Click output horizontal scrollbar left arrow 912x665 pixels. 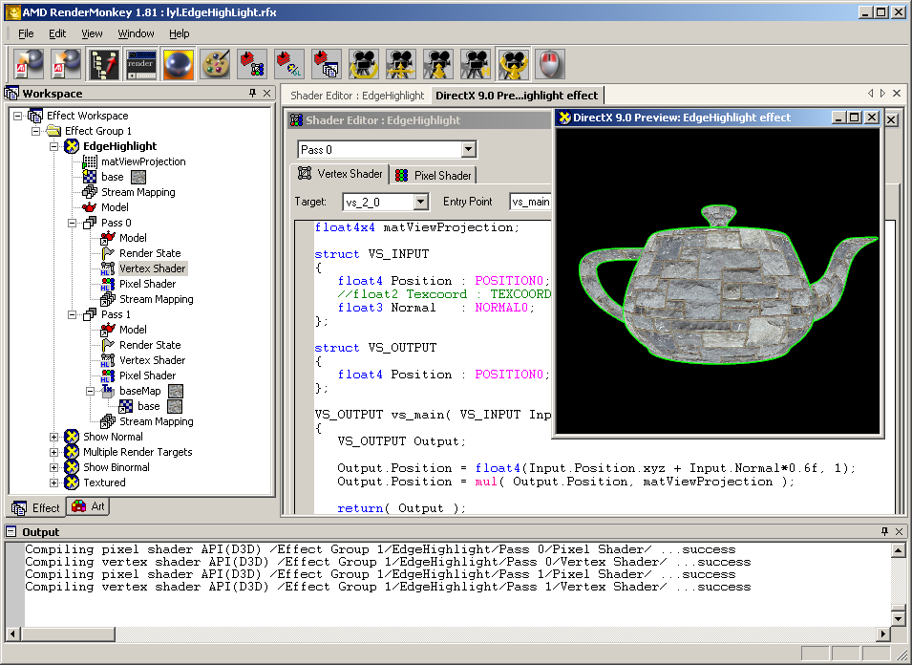pyautogui.click(x=12, y=634)
